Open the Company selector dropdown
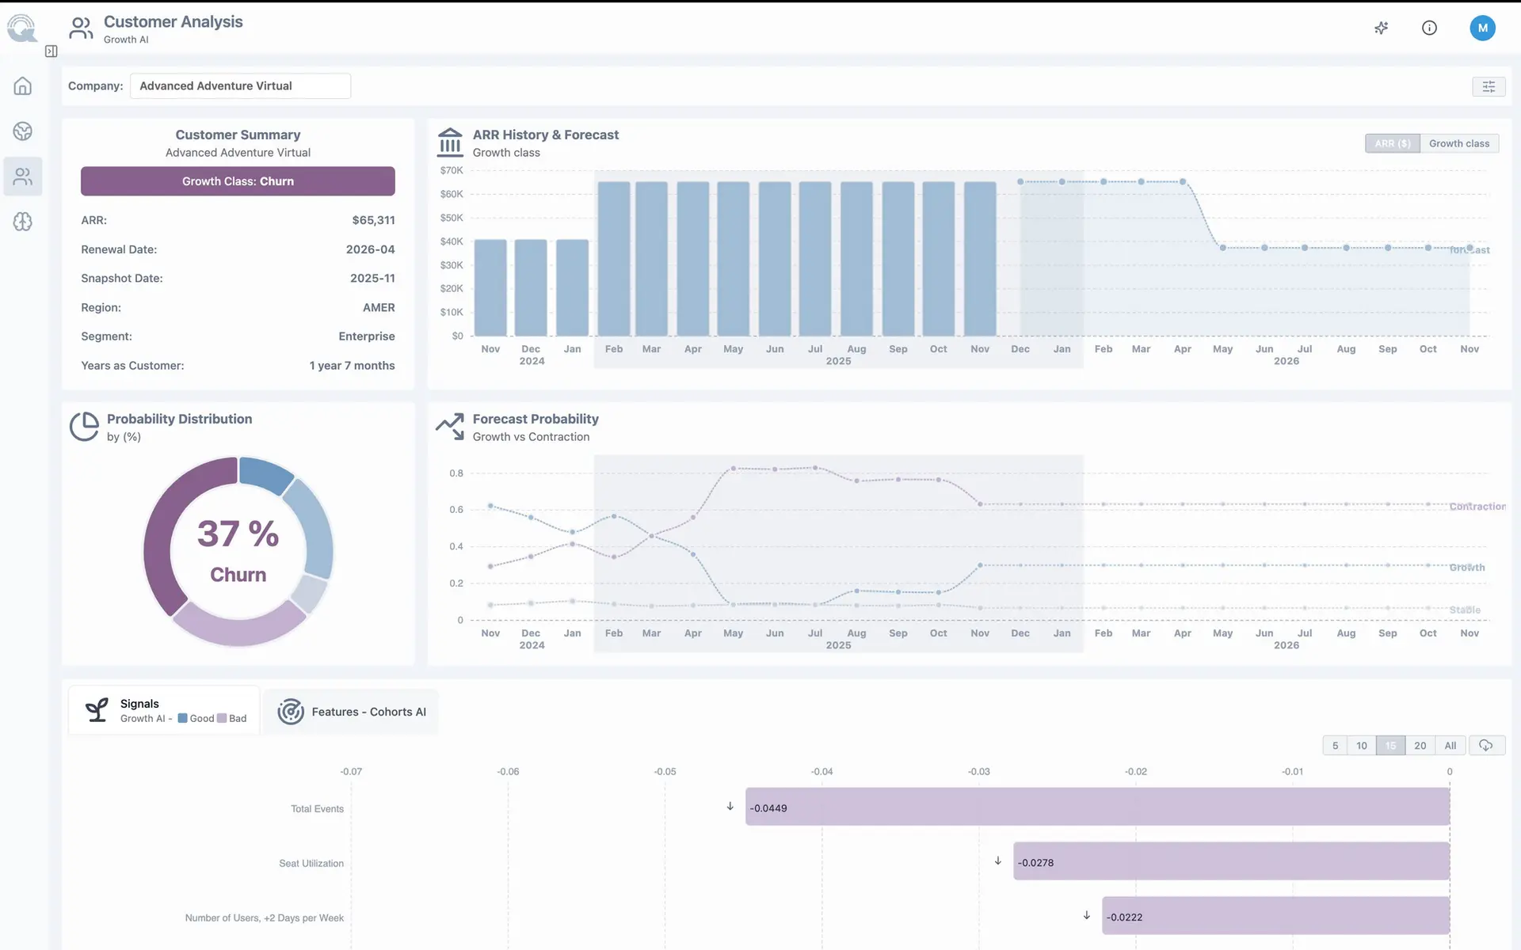 pyautogui.click(x=240, y=86)
